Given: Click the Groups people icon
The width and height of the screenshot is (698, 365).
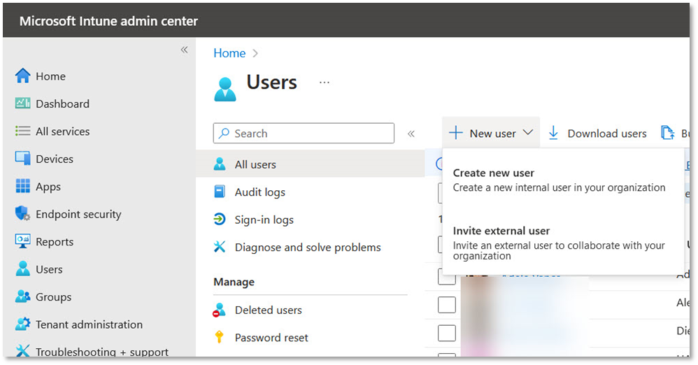Looking at the screenshot, I should (23, 297).
